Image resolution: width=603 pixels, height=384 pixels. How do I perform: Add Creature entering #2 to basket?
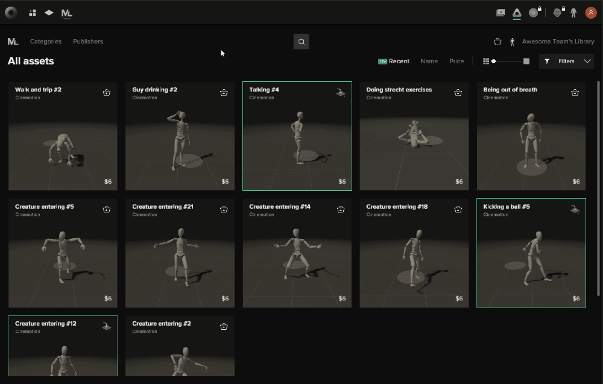click(x=224, y=326)
